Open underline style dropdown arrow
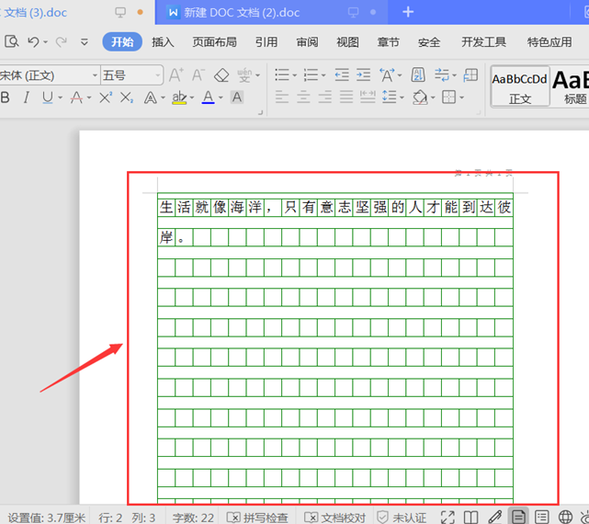The image size is (589, 524). (x=60, y=97)
